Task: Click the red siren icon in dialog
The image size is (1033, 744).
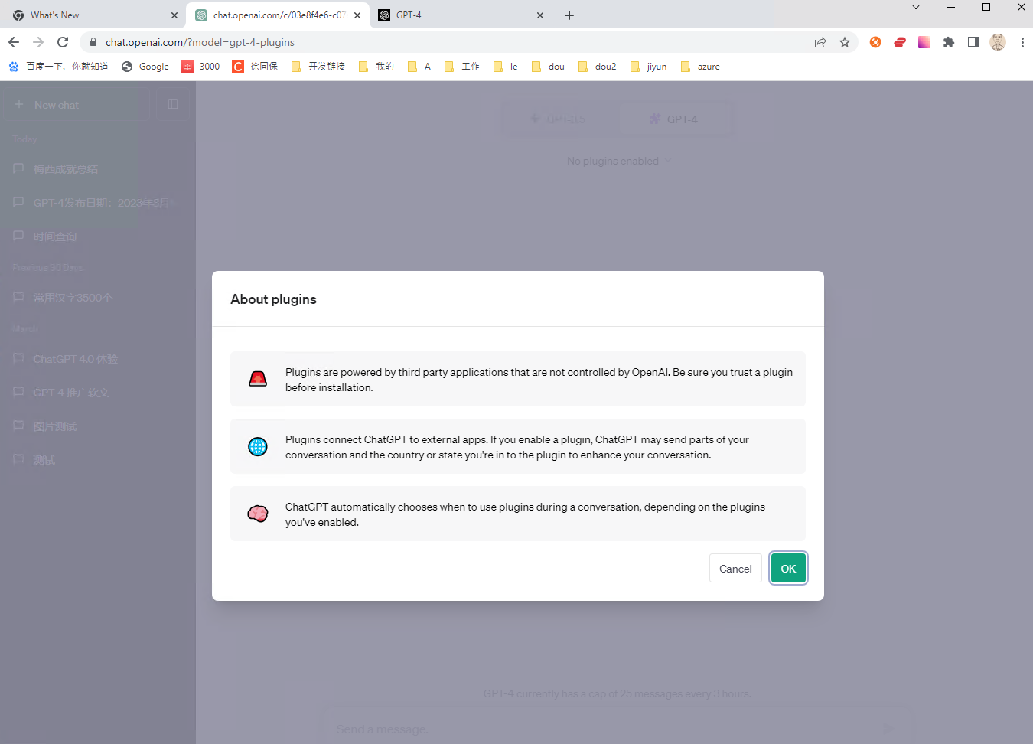Action: [258, 379]
